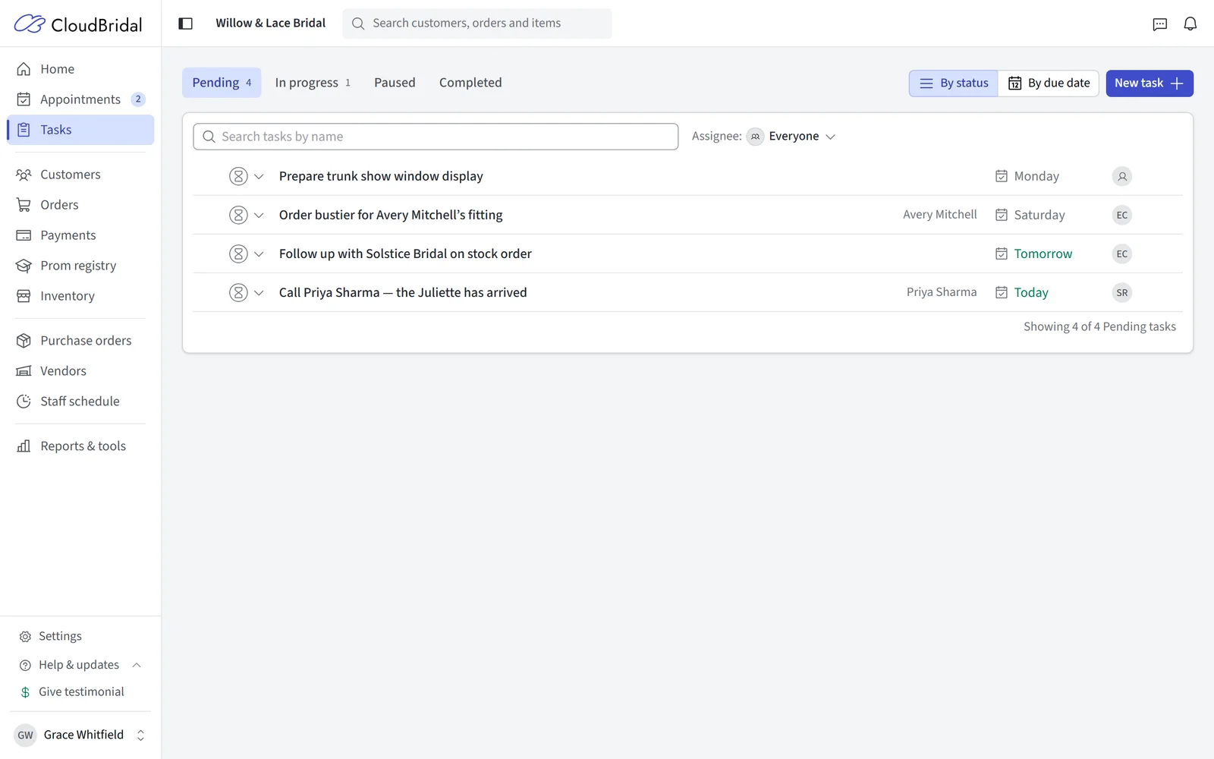Open task Order bustier for Avery Mitchell's fitting
1214x759 pixels.
391,215
